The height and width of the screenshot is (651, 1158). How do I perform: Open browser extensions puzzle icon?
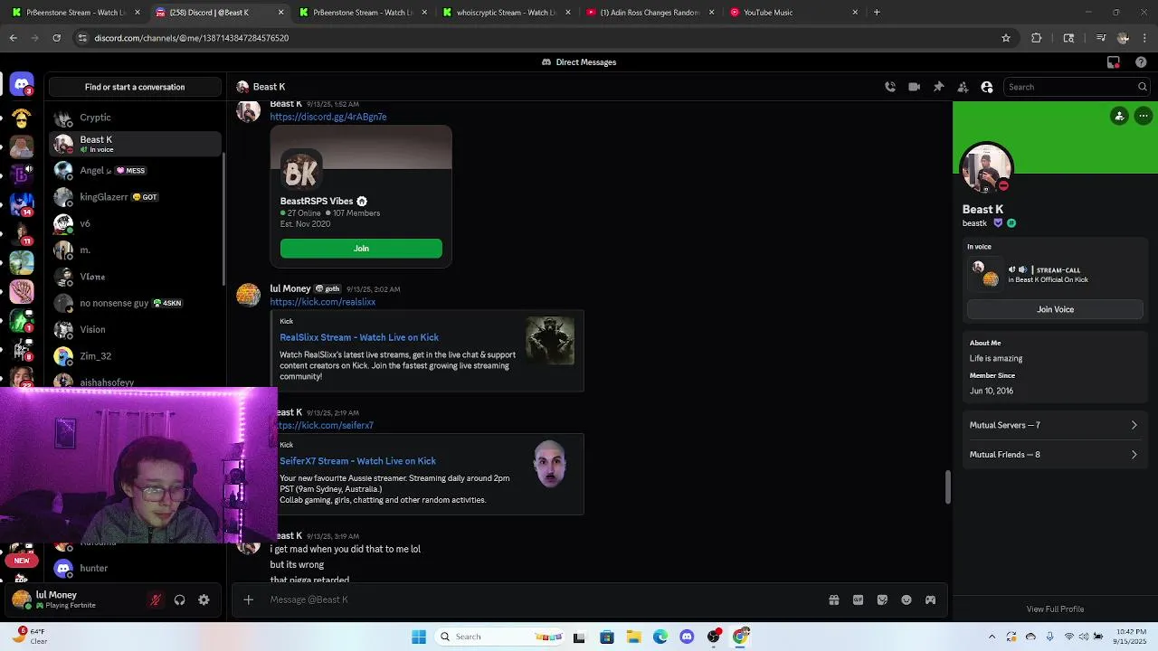tap(1037, 38)
